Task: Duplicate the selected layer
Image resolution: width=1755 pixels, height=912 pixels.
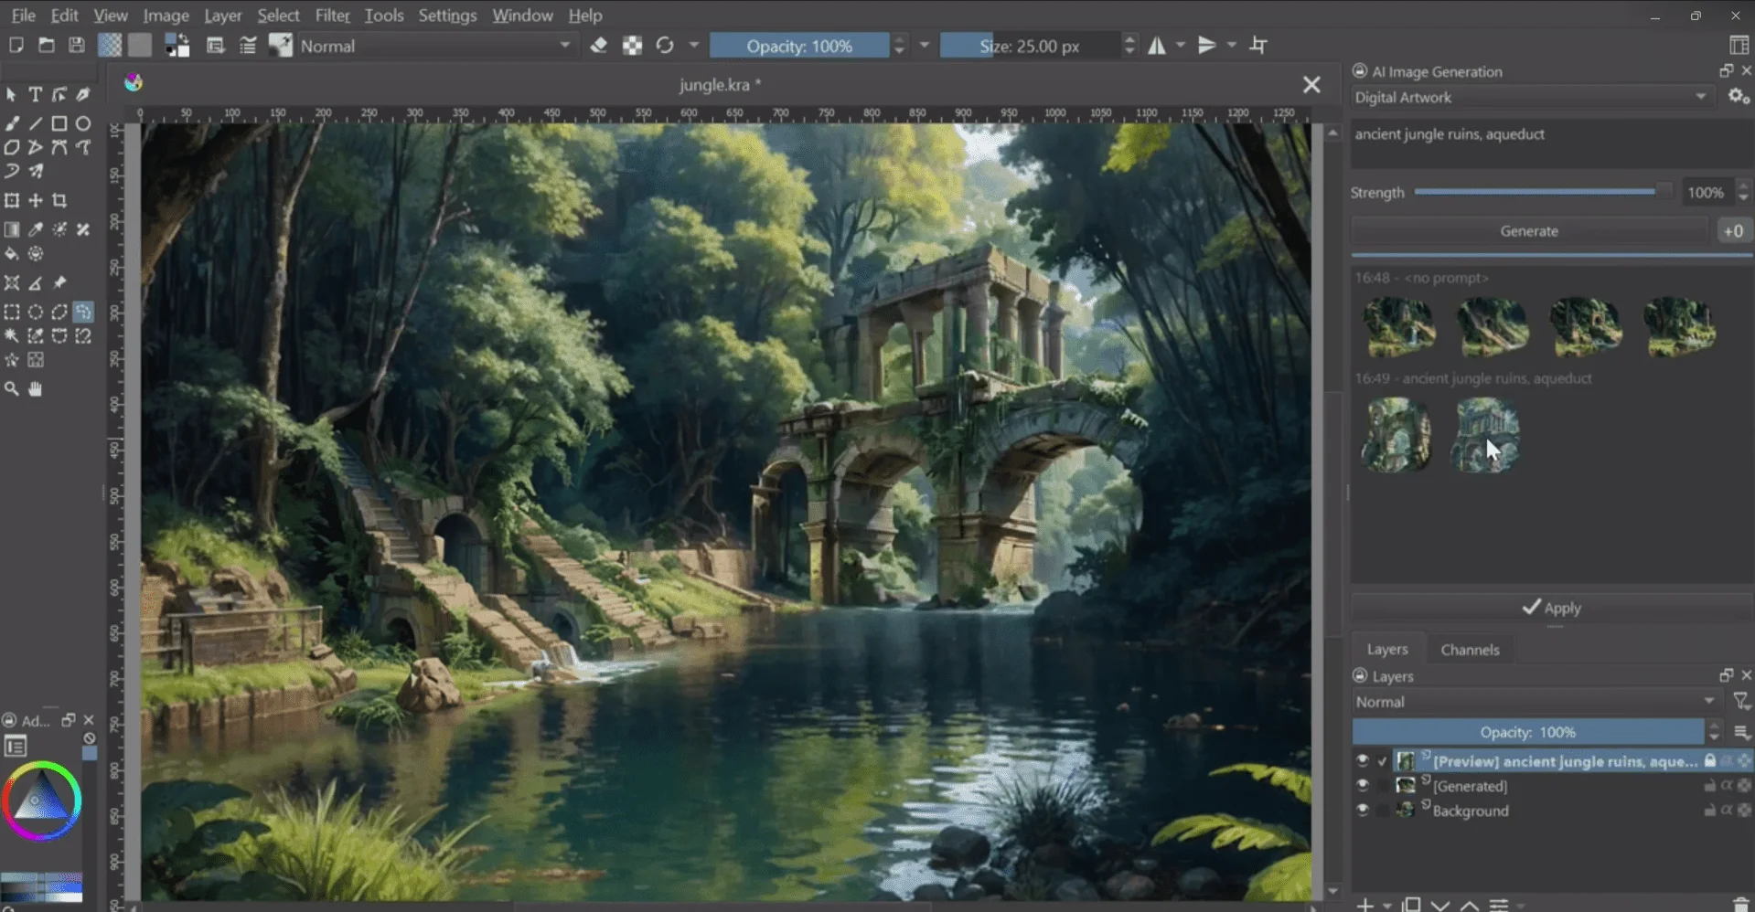Action: tap(1411, 905)
